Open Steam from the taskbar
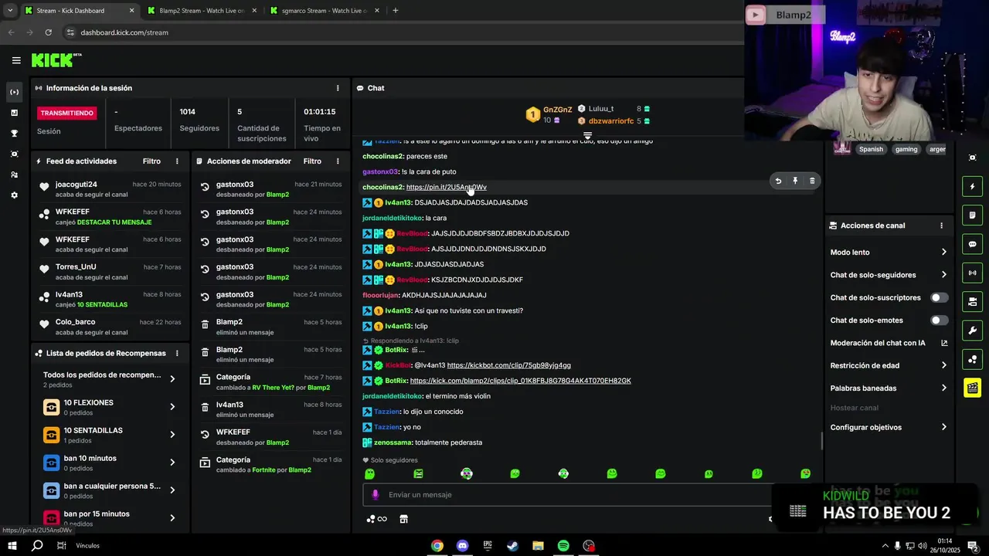Viewport: 989px width, 556px height. (512, 546)
